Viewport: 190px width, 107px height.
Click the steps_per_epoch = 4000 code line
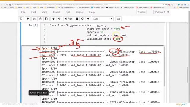coord(104,29)
